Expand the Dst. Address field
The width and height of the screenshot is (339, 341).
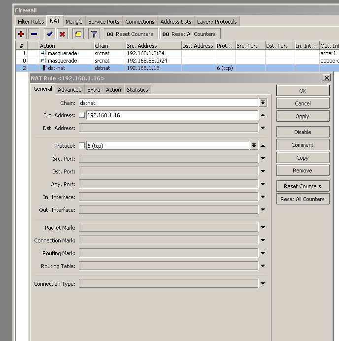click(263, 128)
